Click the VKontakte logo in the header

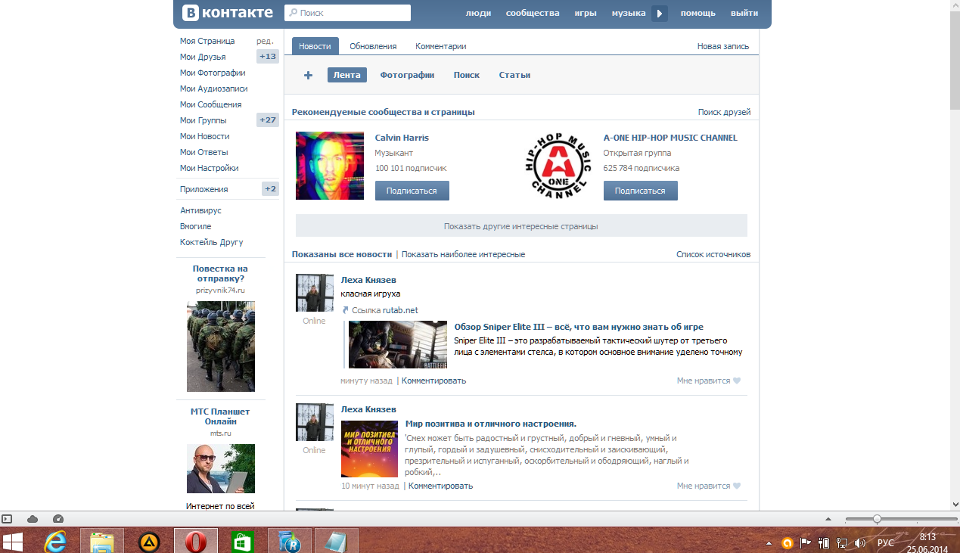(228, 13)
